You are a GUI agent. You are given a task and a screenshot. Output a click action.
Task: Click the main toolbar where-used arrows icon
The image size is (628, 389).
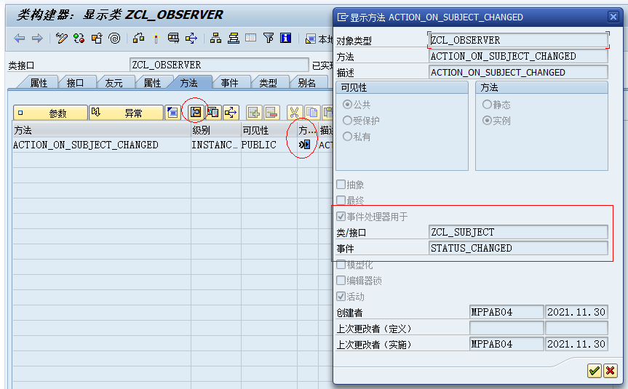tap(191, 39)
